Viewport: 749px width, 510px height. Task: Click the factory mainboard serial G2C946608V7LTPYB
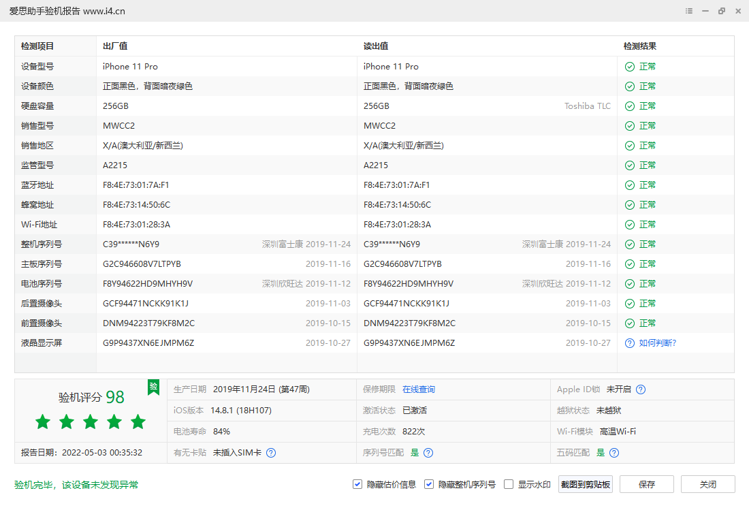coord(142,264)
